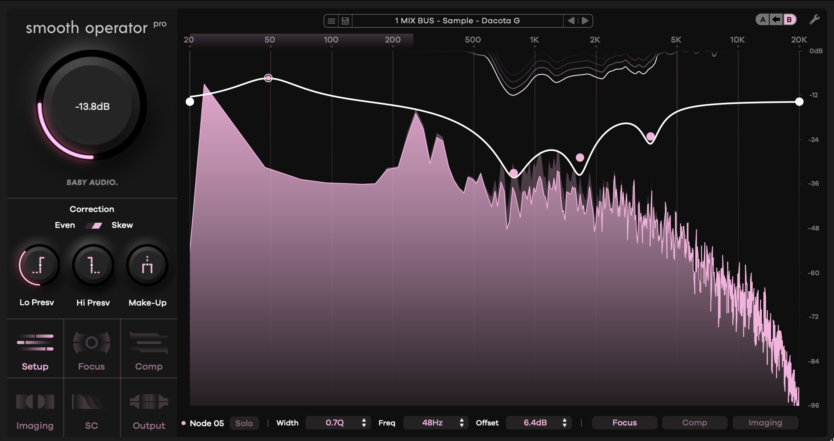This screenshot has height=441, width=834.
Task: Open the Output panel icon
Action: tap(149, 402)
